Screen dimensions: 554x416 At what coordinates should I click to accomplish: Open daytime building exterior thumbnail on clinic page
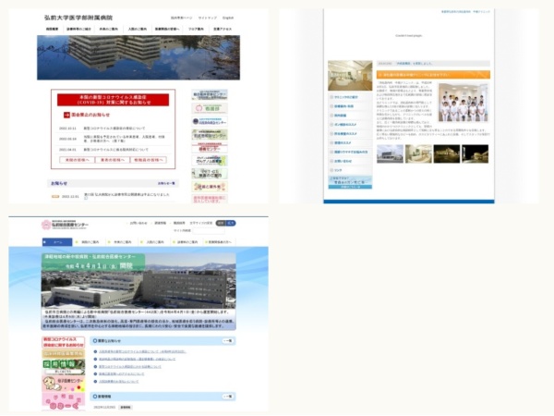[x=390, y=153]
